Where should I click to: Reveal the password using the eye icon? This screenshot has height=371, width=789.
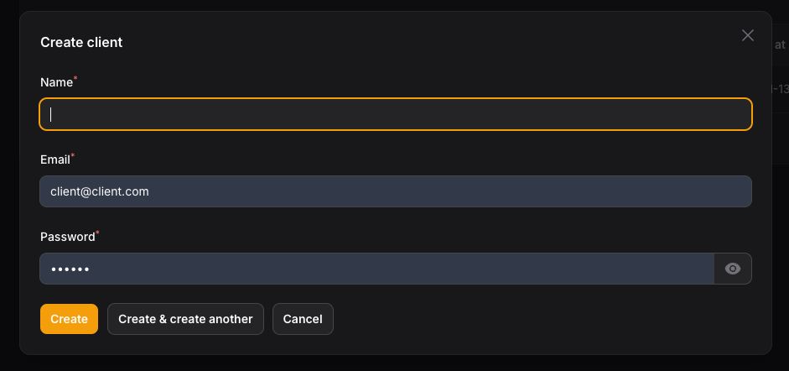(x=733, y=269)
